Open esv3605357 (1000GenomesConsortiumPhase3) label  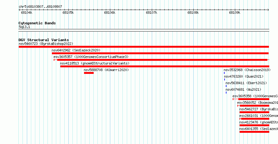click(91, 57)
